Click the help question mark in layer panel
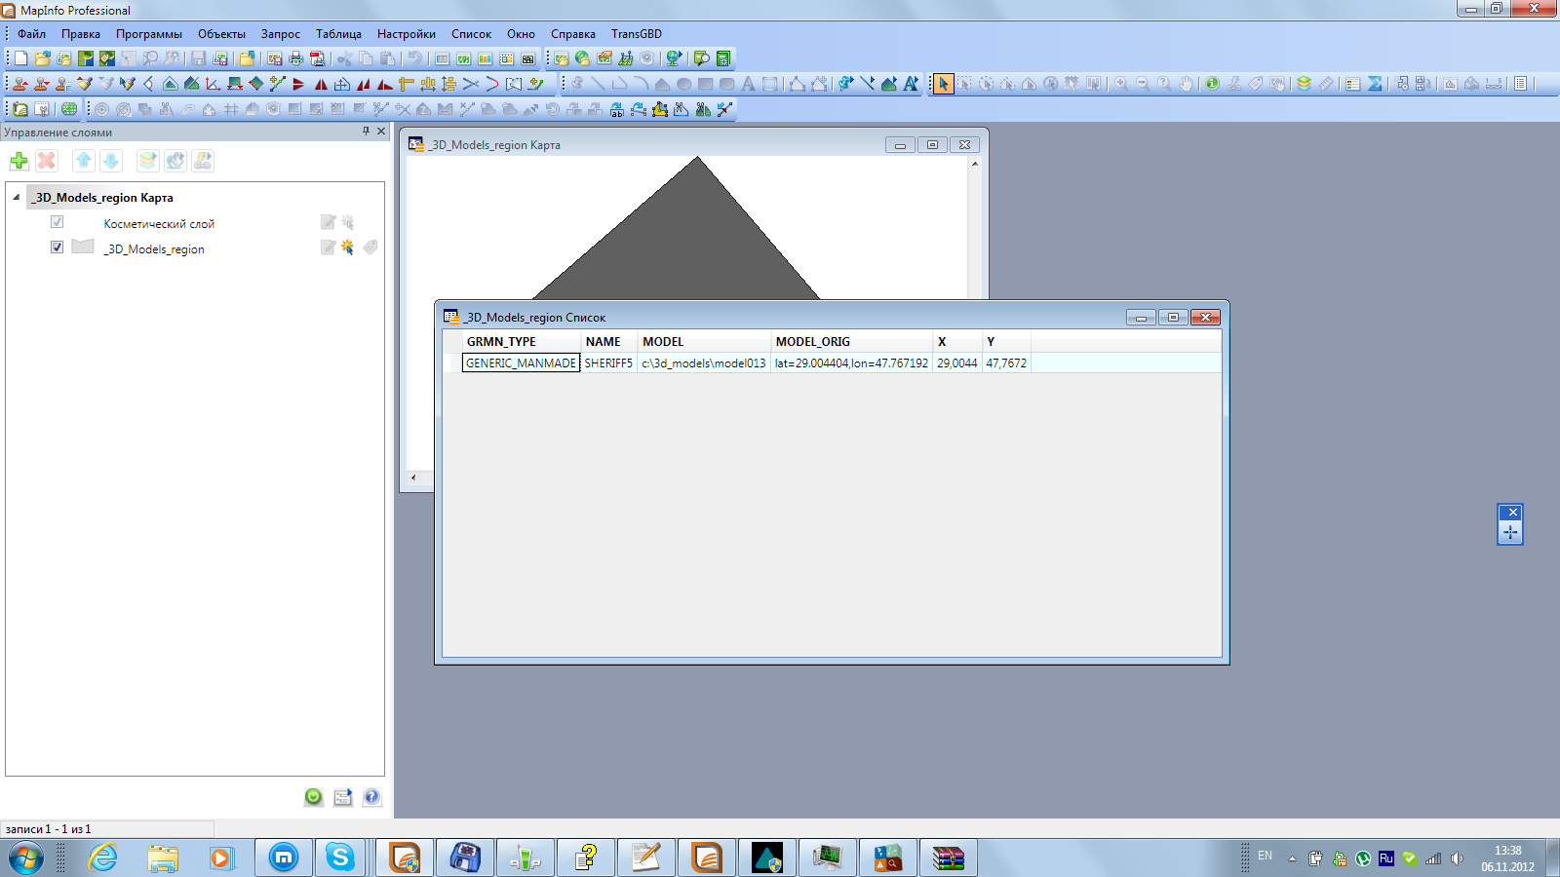 click(x=371, y=797)
